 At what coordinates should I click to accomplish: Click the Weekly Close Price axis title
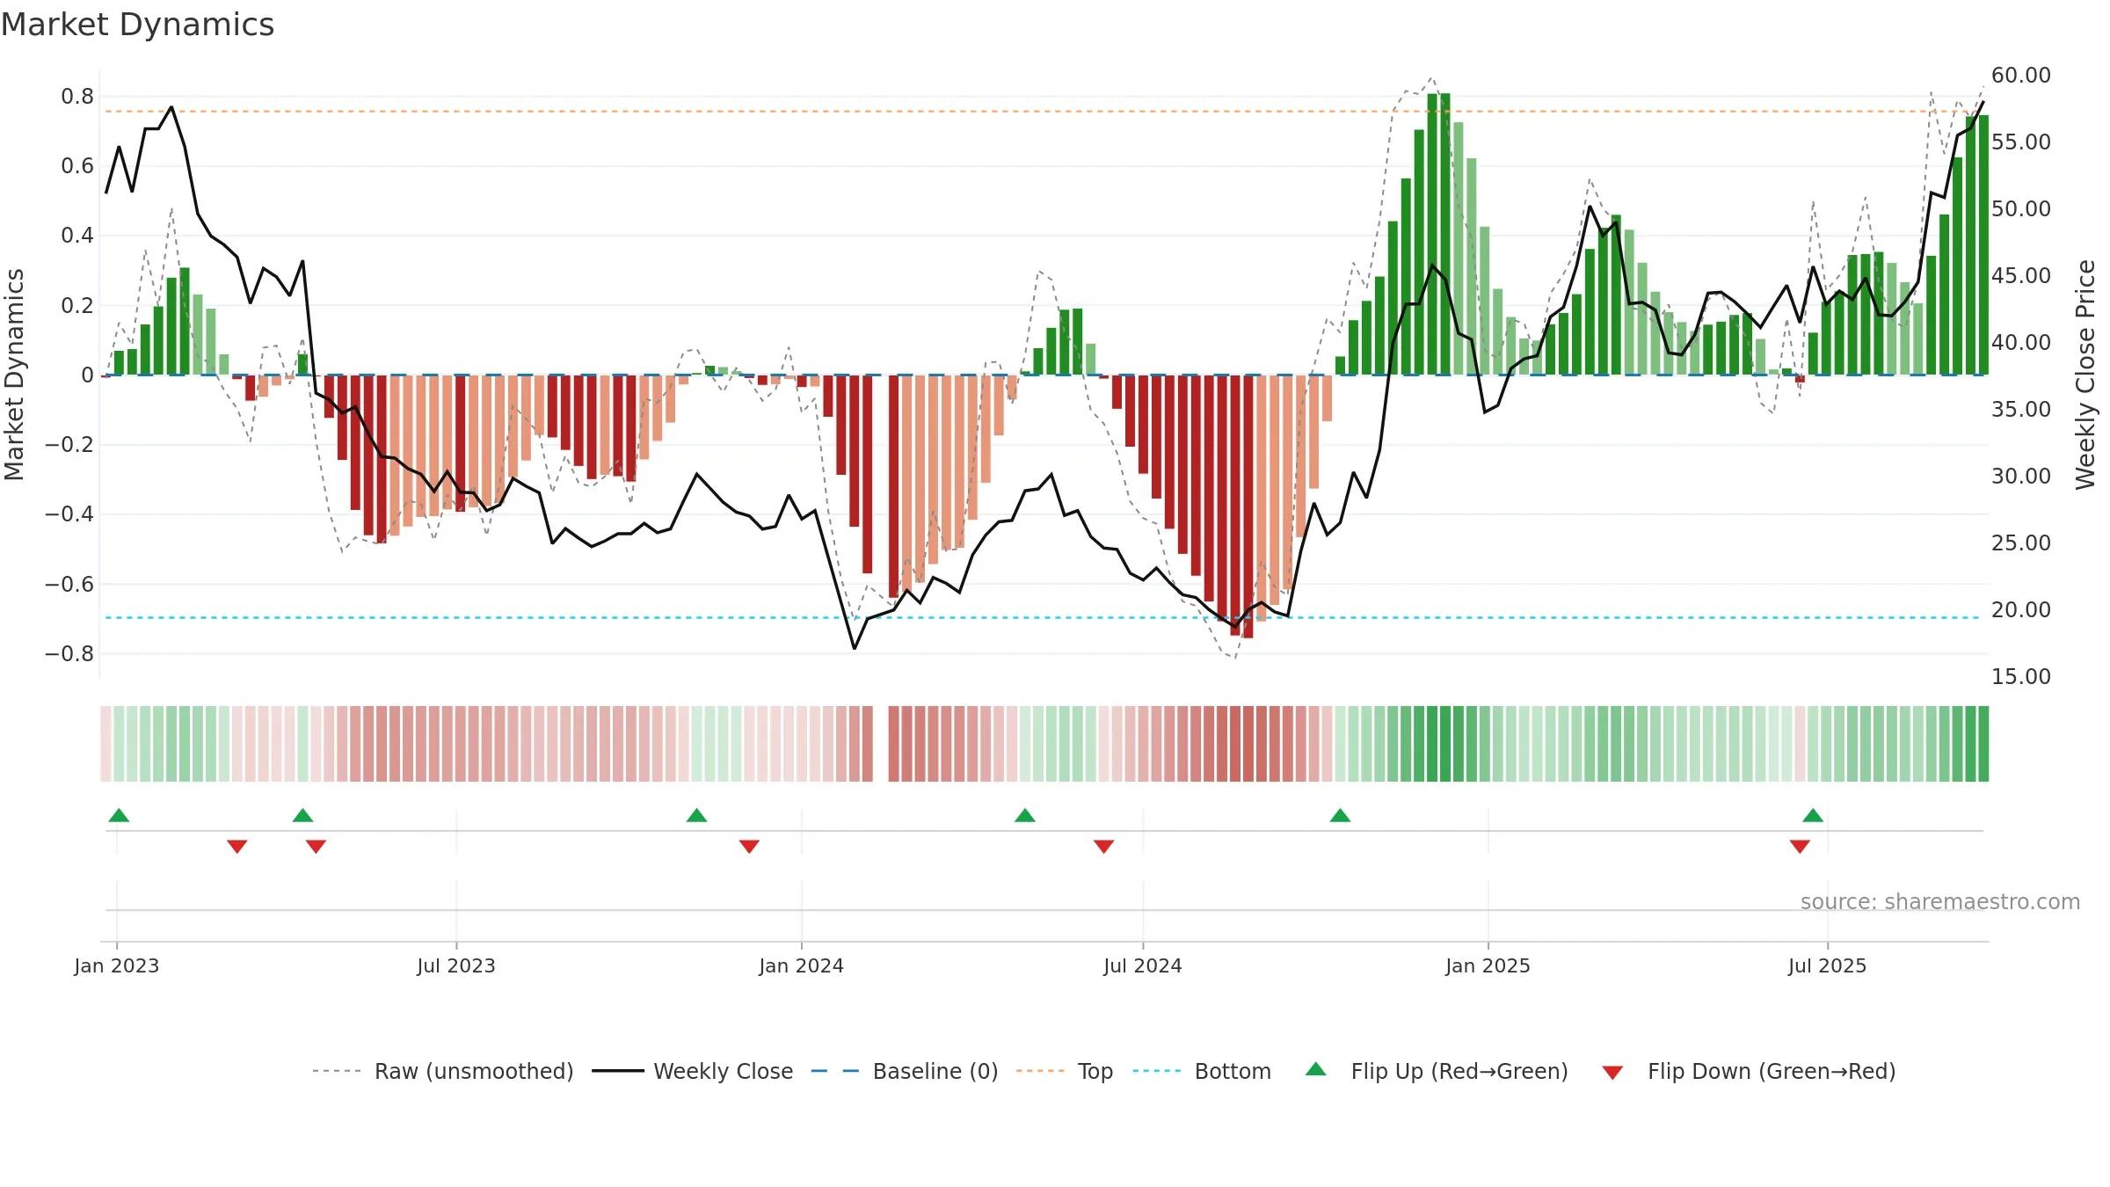[2086, 375]
